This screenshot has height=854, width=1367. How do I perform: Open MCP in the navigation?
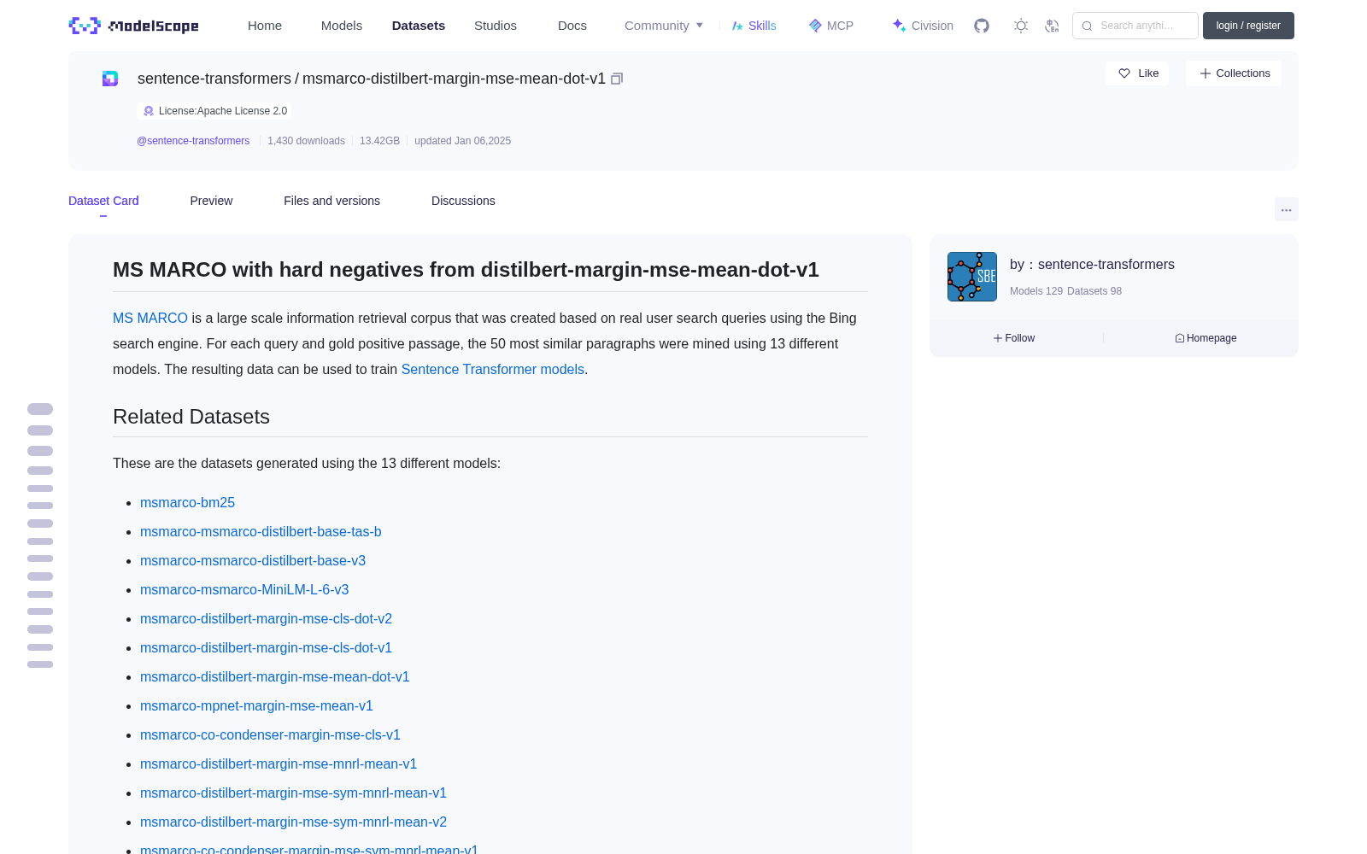tap(831, 26)
